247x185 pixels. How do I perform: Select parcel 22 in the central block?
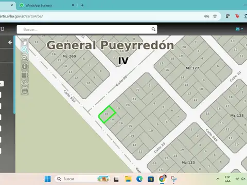click(138, 90)
